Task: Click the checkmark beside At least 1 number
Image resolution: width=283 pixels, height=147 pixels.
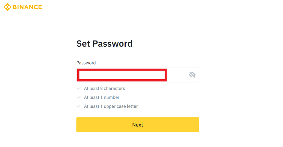Action: 79,97
